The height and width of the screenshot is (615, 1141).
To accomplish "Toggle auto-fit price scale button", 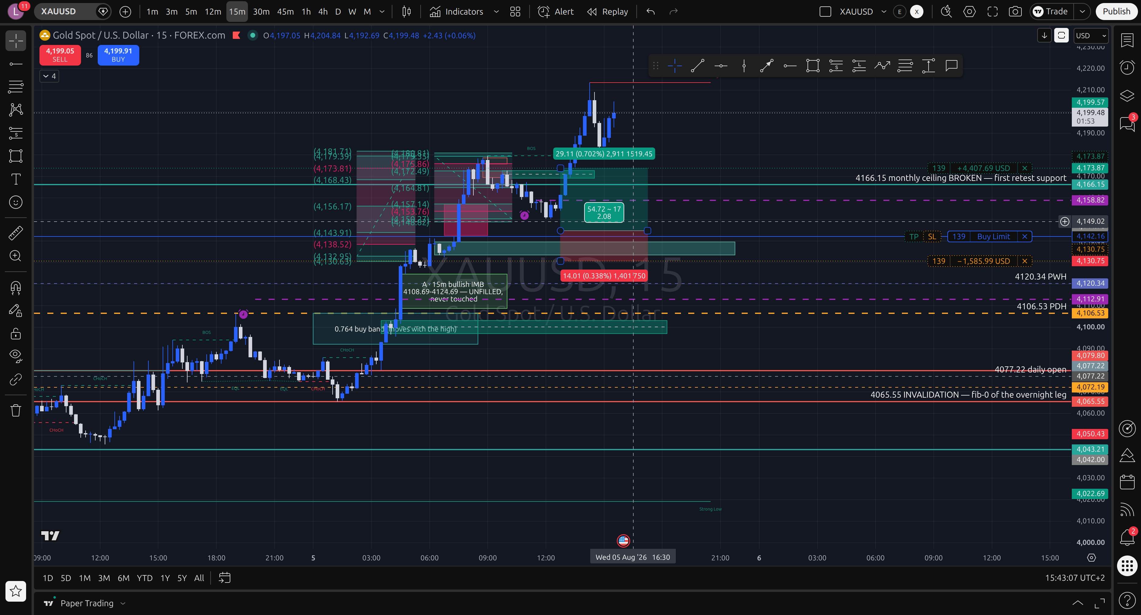I will (1061, 36).
